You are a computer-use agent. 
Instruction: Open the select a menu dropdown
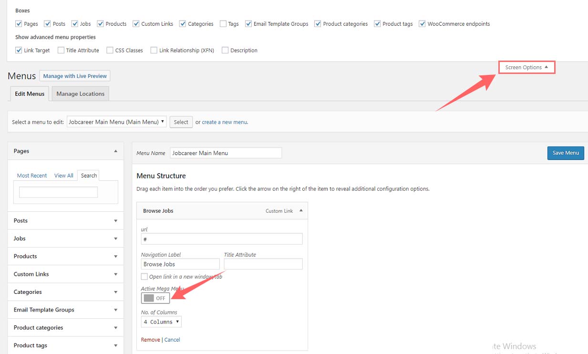click(117, 122)
